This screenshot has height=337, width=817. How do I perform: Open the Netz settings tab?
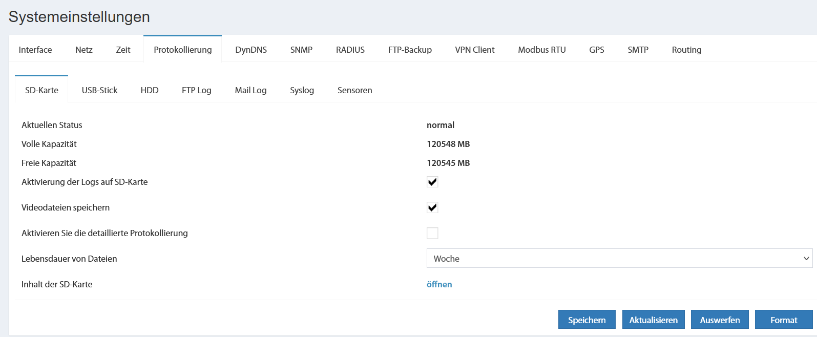pos(84,50)
